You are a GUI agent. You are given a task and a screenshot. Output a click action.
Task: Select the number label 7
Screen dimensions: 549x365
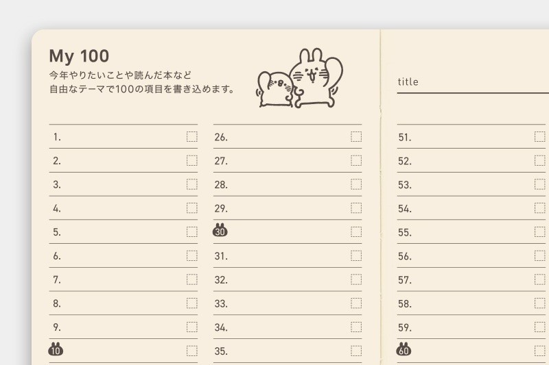57,280
